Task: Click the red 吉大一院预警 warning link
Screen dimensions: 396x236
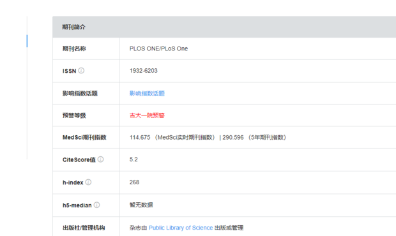Action: coord(147,115)
